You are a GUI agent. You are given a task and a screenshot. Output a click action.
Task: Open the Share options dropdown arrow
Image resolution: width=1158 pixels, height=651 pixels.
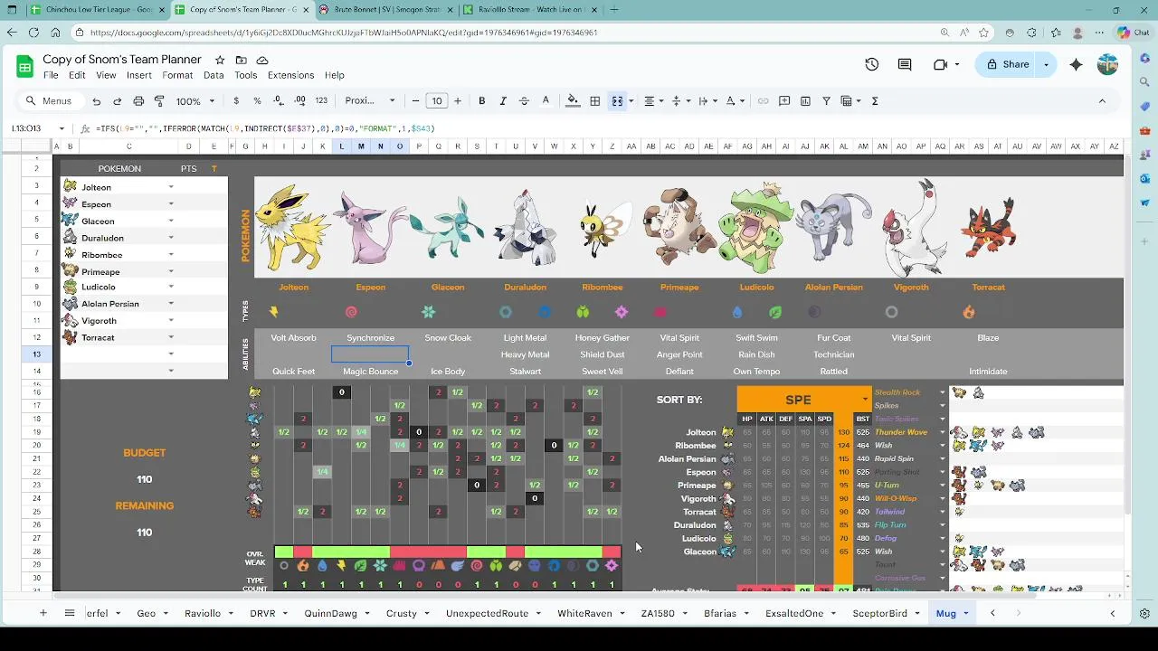(1047, 65)
